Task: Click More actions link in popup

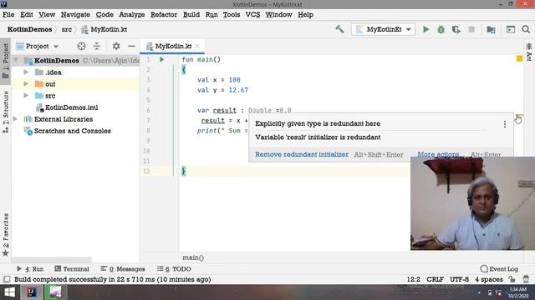Action: [x=440, y=154]
